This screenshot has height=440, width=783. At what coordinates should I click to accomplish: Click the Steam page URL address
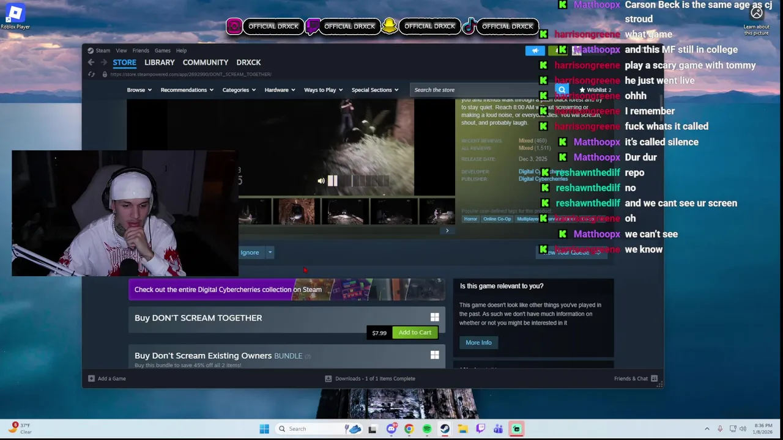(191, 75)
